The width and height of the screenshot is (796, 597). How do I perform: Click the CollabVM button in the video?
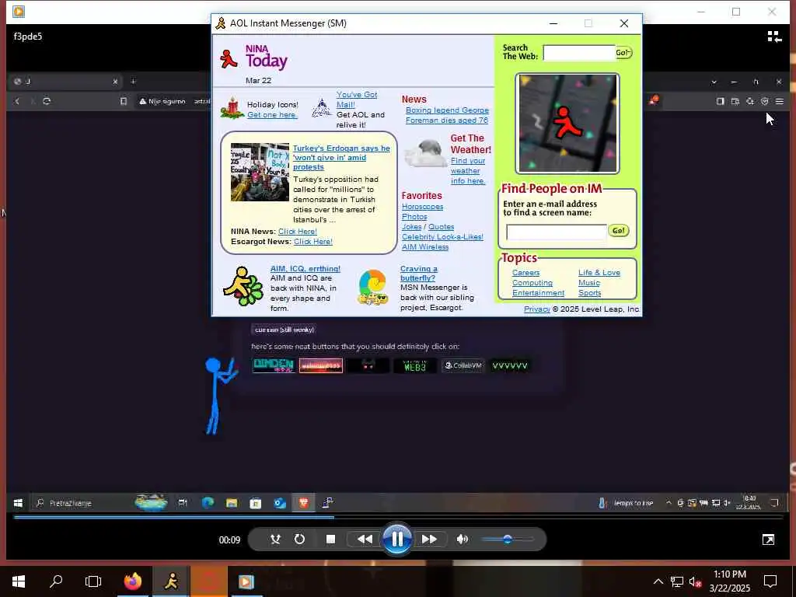click(x=463, y=365)
